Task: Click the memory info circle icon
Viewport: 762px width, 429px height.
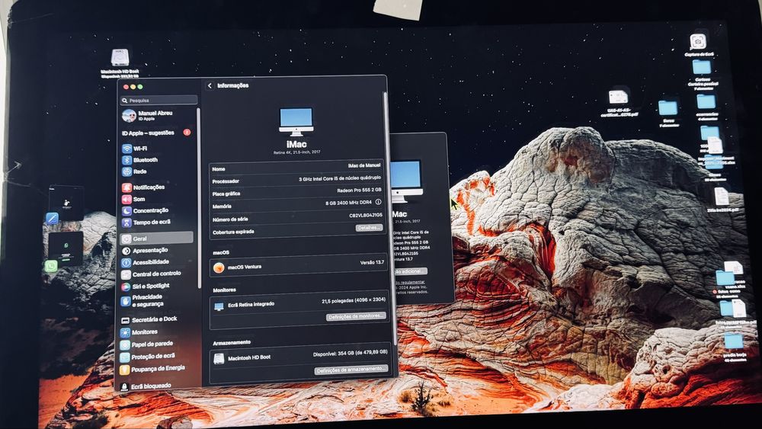Action: [378, 202]
